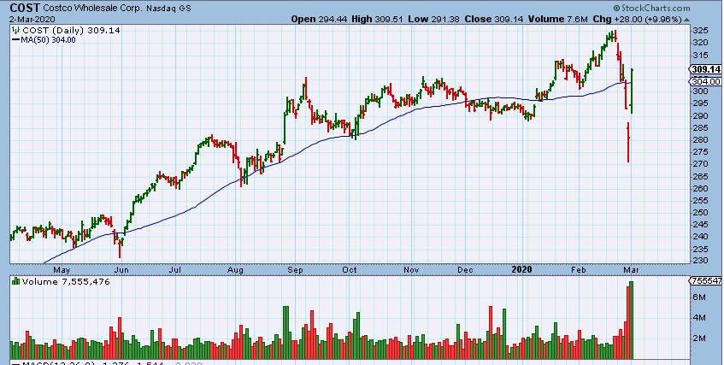Open the StockCharts.com copyright link

coord(651,8)
